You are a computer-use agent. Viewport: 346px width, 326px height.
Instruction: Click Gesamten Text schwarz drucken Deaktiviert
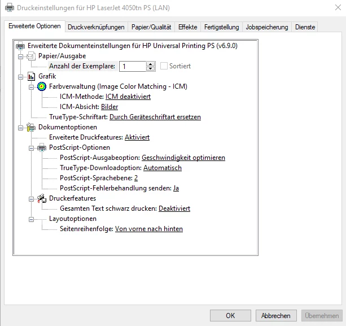pyautogui.click(x=174, y=208)
